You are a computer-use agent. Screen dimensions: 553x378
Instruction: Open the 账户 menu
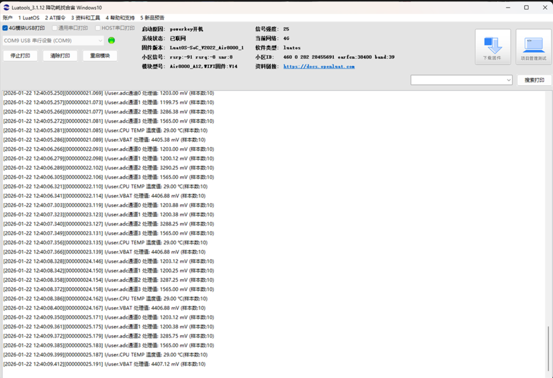click(x=8, y=18)
